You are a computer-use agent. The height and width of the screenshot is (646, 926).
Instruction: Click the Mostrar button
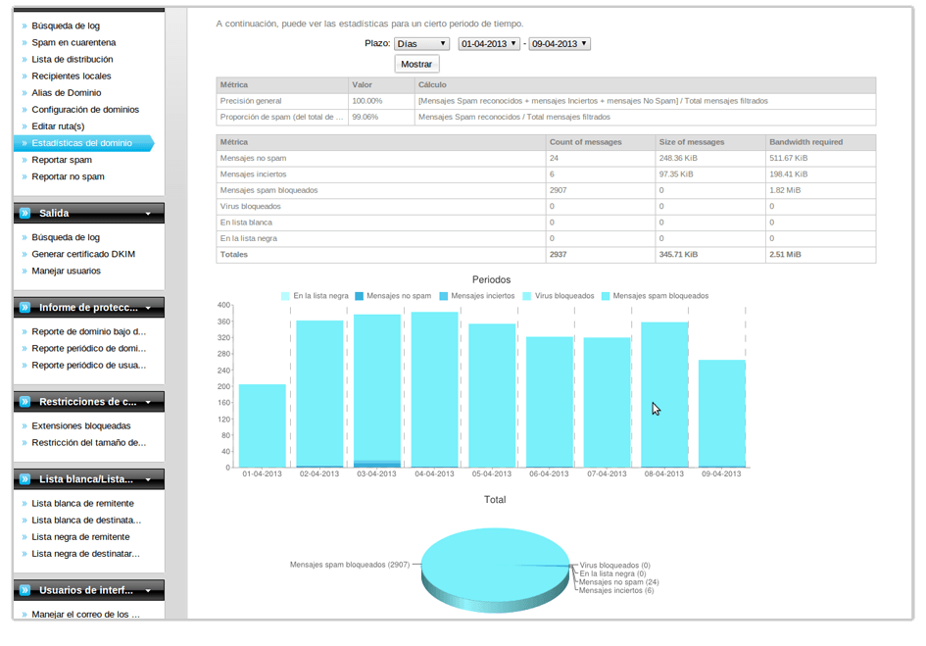[416, 64]
